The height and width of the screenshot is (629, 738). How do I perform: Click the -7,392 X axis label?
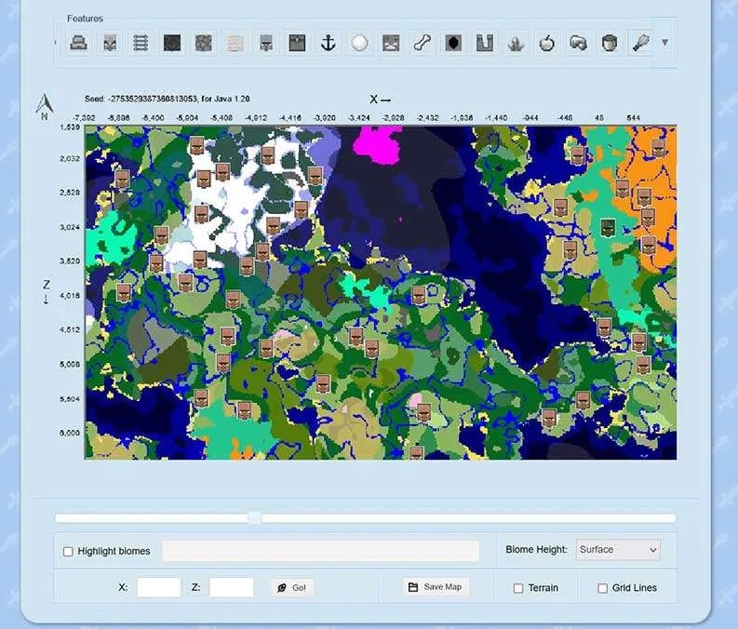85,117
